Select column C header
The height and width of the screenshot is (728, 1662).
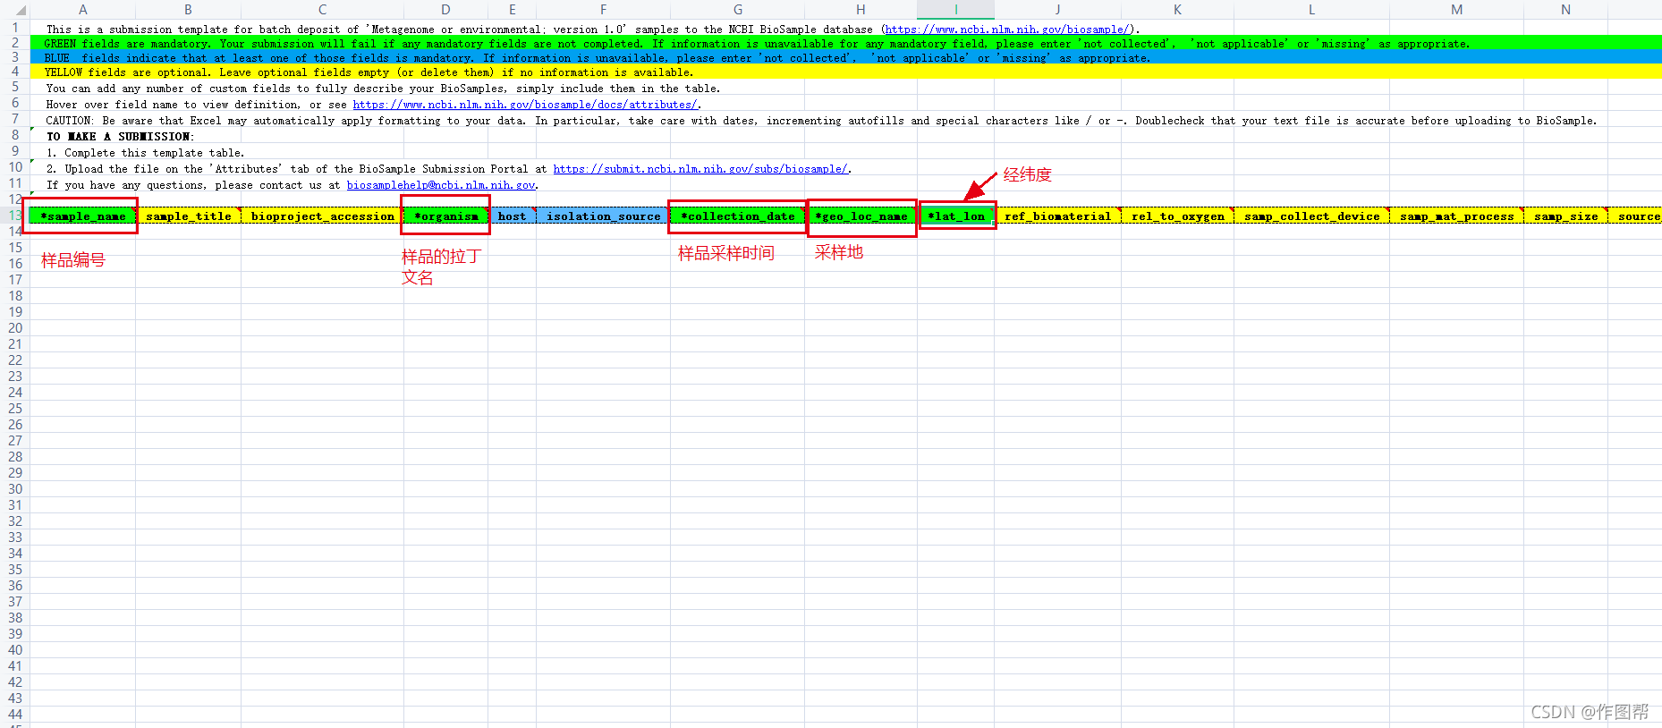point(322,9)
